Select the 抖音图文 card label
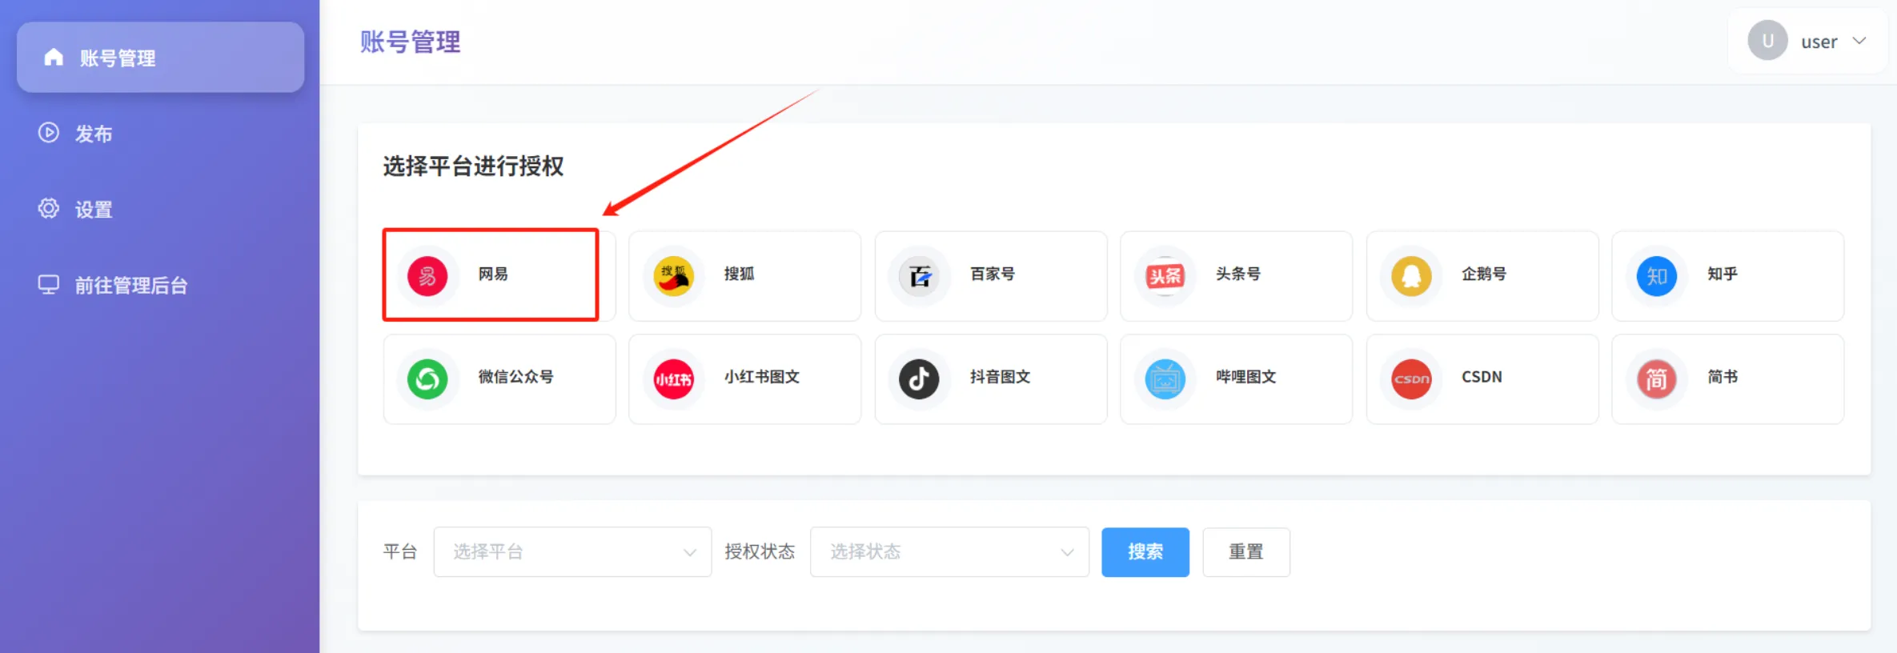The width and height of the screenshot is (1897, 653). [1000, 376]
